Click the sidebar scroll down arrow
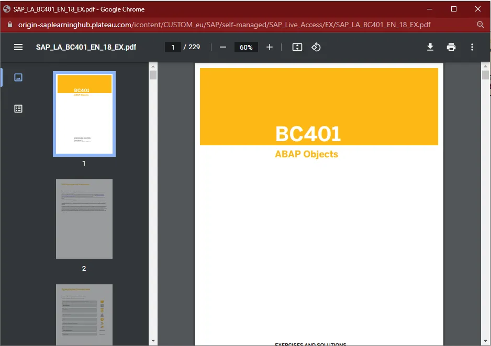The height and width of the screenshot is (346, 491). 153,341
